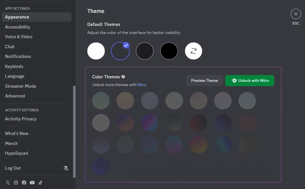Screen dimensions: 305x189
Task: Click the settings sidebar scrollbar thumb
Action: click(x=74, y=132)
